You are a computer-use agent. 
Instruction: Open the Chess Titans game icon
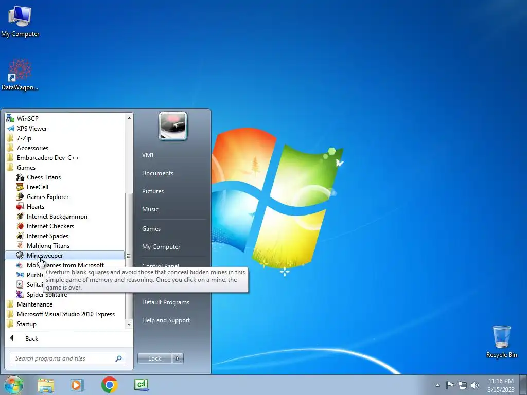pyautogui.click(x=20, y=177)
